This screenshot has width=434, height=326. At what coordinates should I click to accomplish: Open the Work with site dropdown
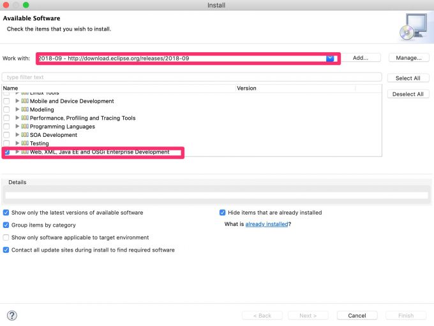[x=330, y=58]
